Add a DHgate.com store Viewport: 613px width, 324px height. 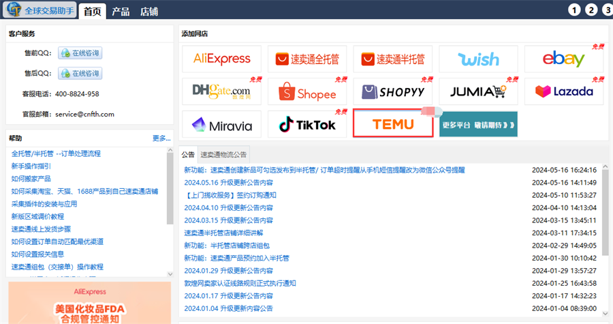click(221, 91)
